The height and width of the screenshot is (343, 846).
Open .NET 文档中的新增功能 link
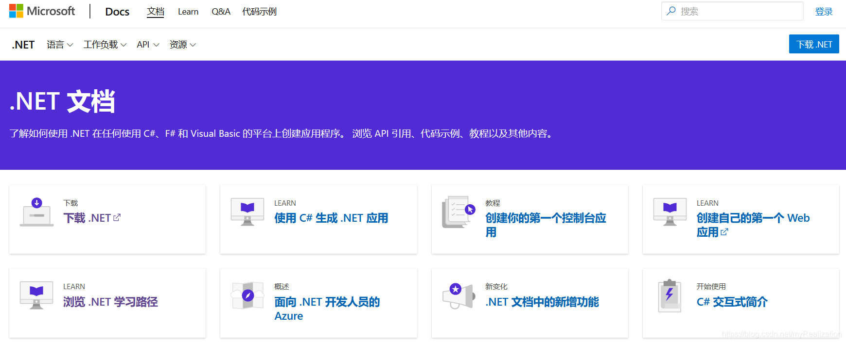pyautogui.click(x=542, y=302)
